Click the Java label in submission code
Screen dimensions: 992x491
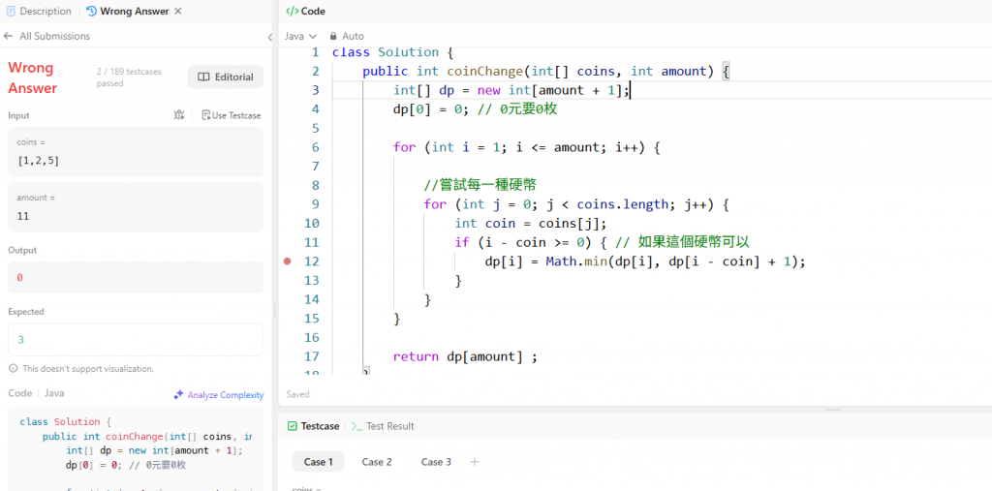[x=54, y=393]
